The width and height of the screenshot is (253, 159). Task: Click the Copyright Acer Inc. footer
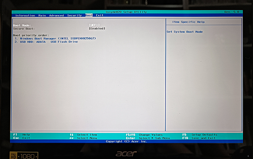point(126,142)
